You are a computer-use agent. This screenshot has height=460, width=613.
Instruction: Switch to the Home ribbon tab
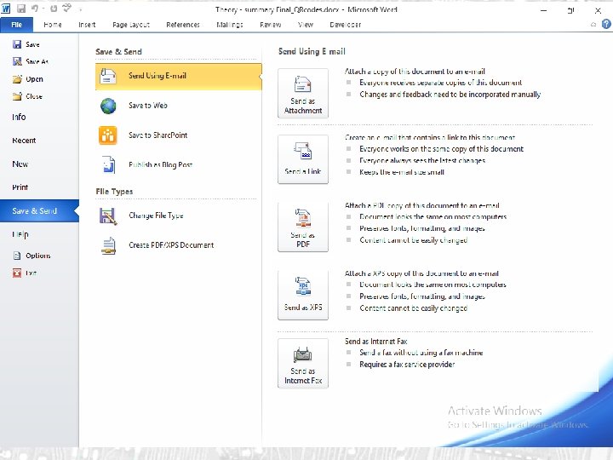coord(53,25)
